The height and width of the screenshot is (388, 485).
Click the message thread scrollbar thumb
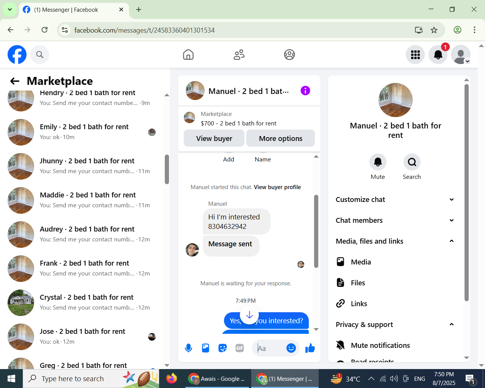click(316, 231)
